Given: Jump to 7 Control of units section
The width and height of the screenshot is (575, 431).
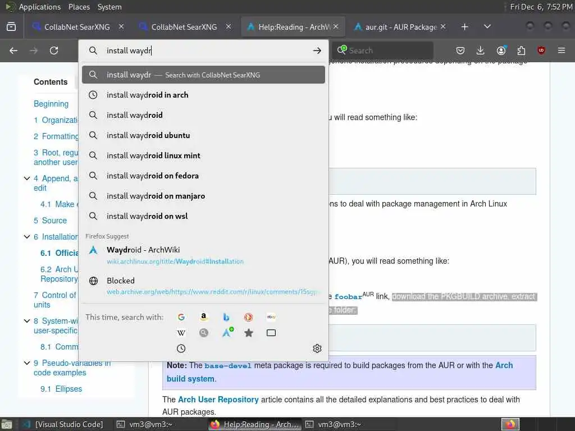Looking at the screenshot, I should pos(55,300).
